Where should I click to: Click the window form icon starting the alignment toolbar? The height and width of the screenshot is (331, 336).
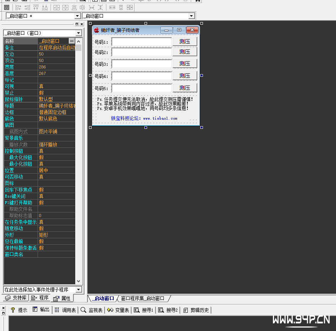[x=6, y=8]
